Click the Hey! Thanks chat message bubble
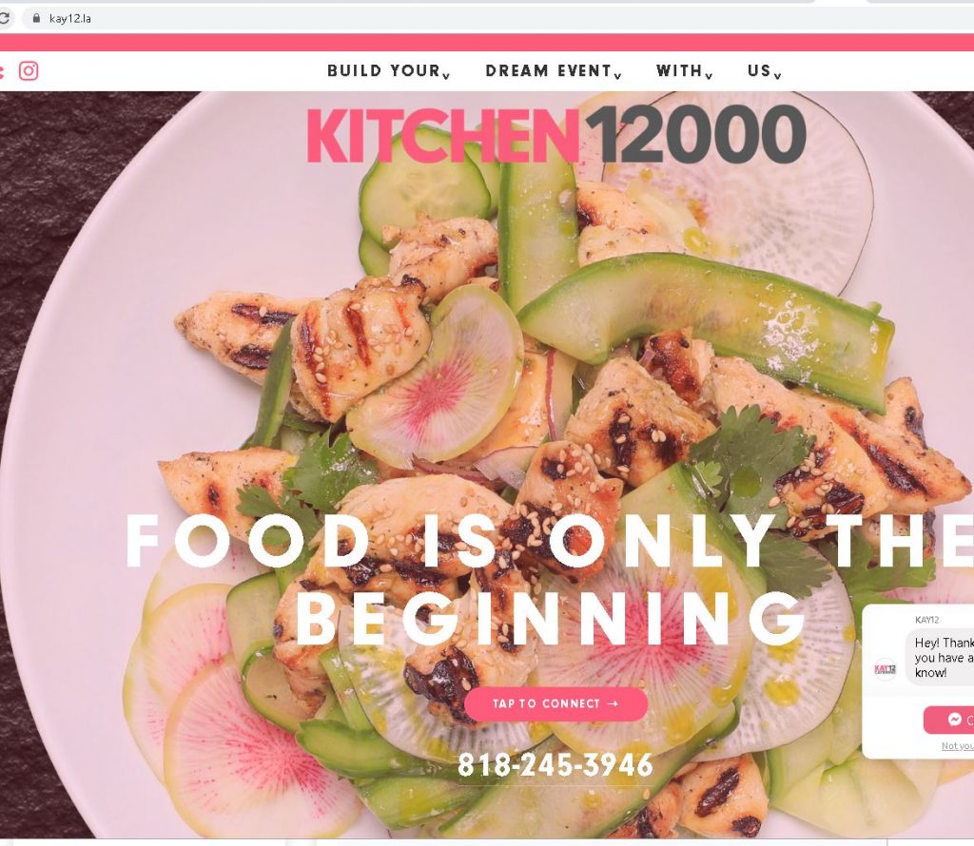This screenshot has height=846, width=974. tap(940, 657)
